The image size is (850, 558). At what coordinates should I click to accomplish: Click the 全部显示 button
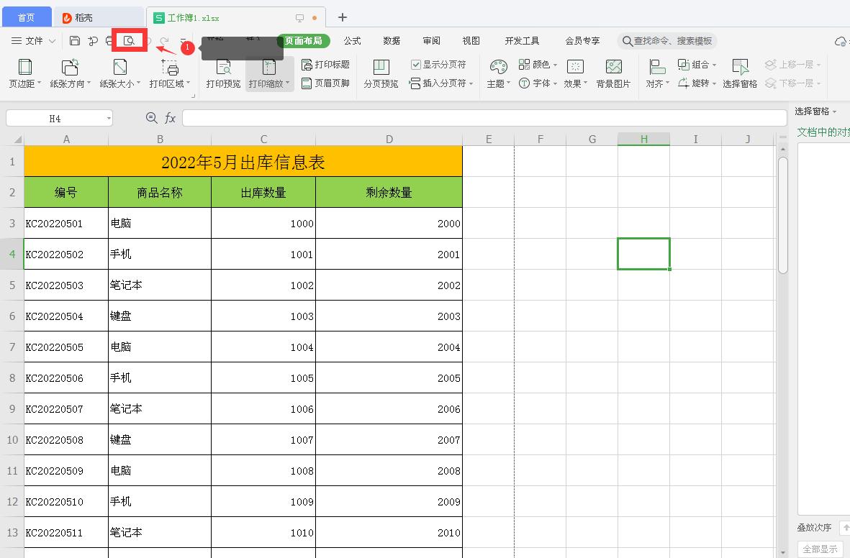tap(819, 549)
